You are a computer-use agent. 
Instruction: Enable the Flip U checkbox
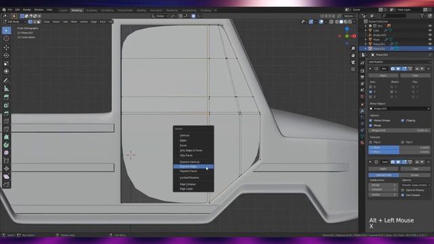click(x=371, y=142)
